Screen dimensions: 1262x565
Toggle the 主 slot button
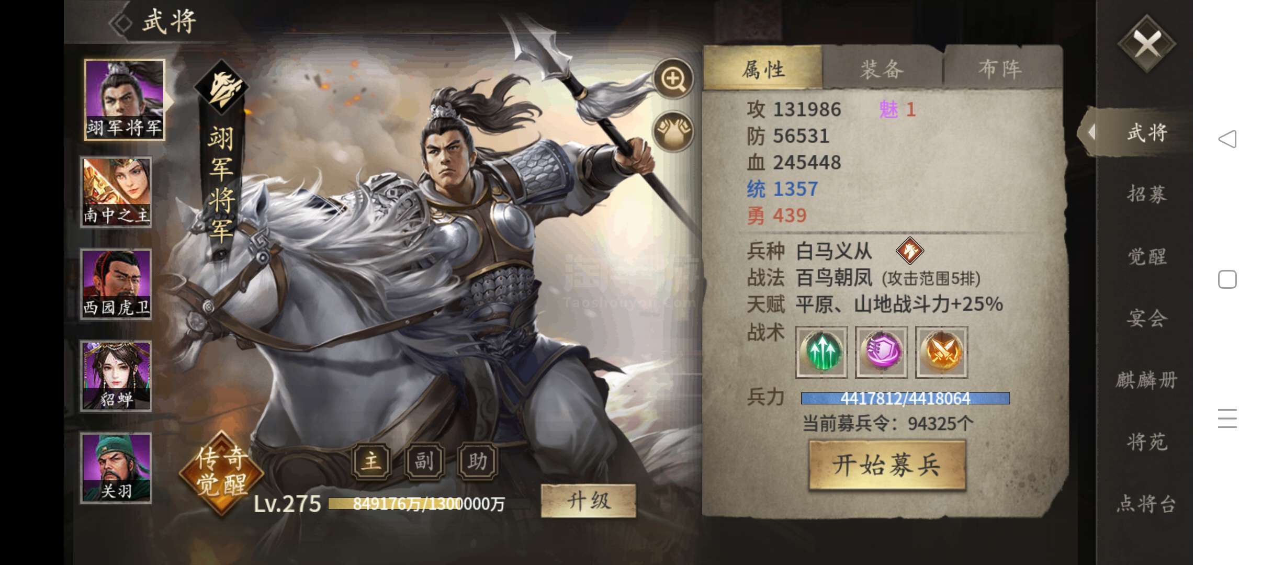371,461
